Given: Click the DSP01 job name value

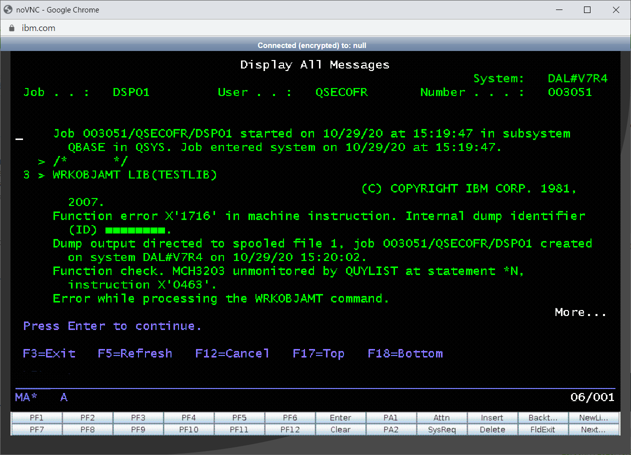Looking at the screenshot, I should (x=131, y=92).
